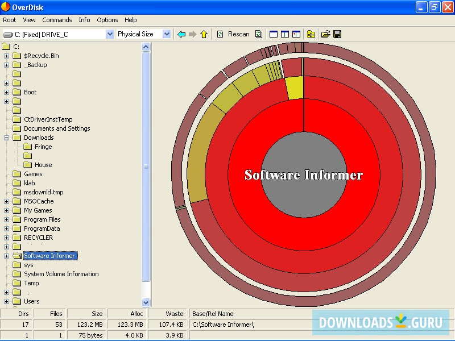Click the yellow folder with arrows icon
Viewport: 455px width, 341px height.
(x=311, y=34)
